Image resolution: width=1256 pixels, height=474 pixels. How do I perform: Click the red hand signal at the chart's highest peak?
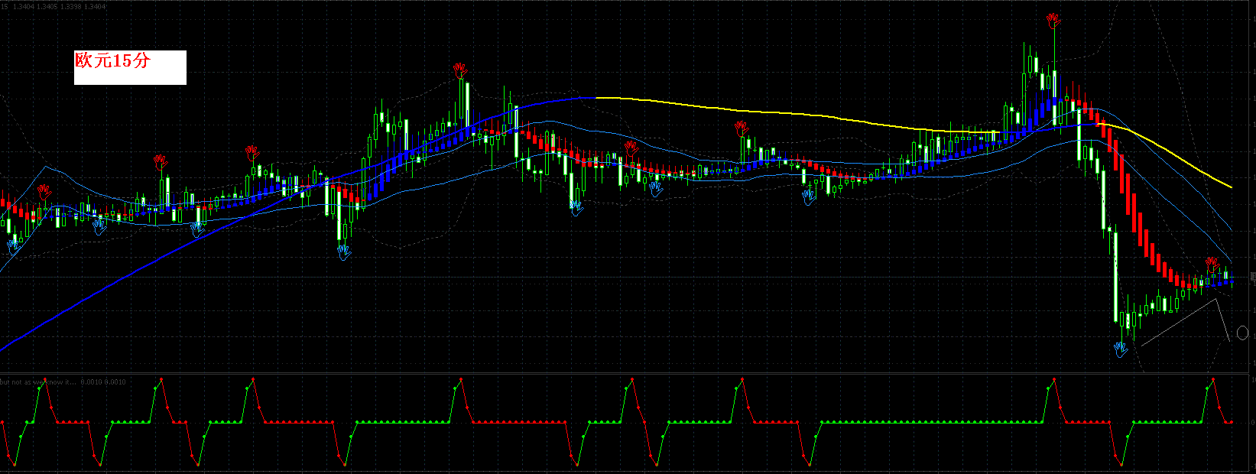pyautogui.click(x=1054, y=21)
